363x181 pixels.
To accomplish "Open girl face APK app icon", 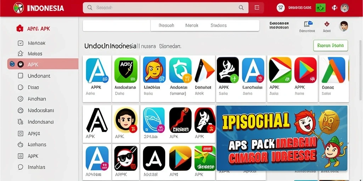I will click(x=126, y=120).
